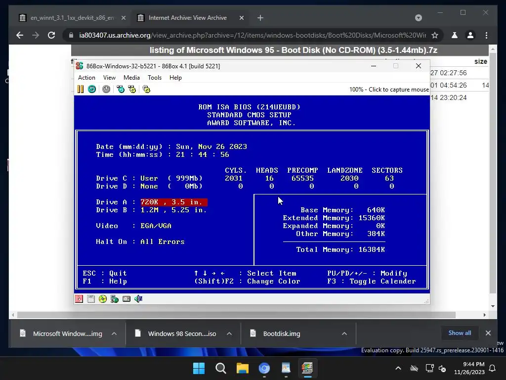This screenshot has height=380, width=506.
Task: Click the Drive B 1.2M 5.25 in. value
Action: click(173, 210)
